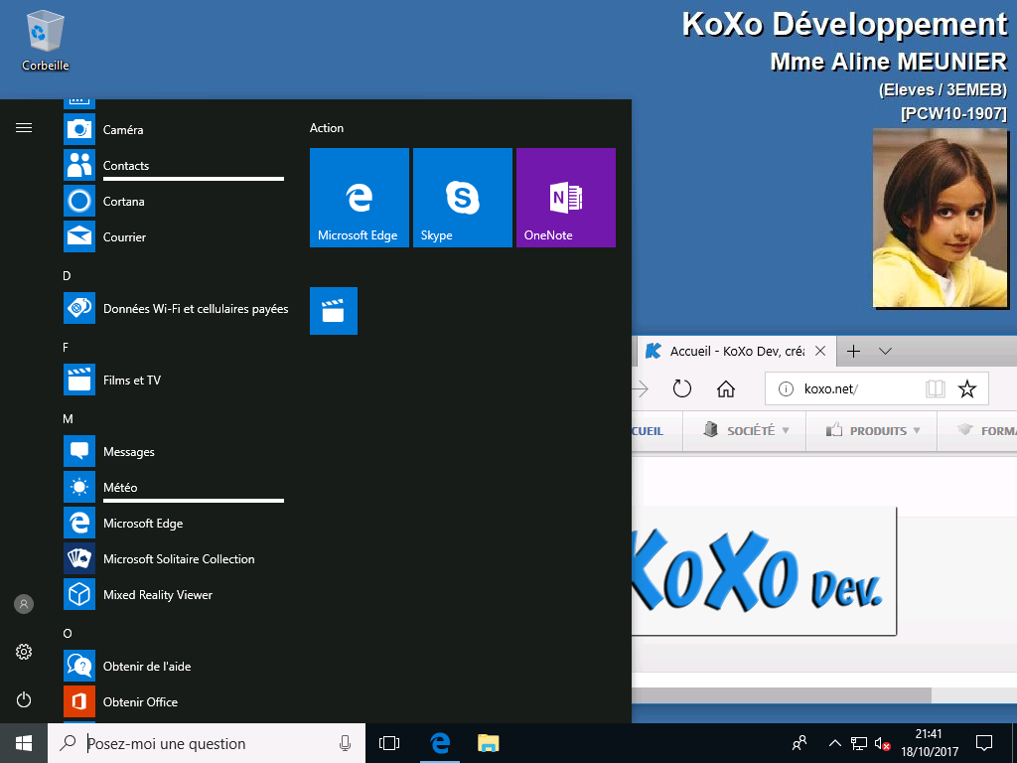Click the microphone icon in search box
This screenshot has height=763, width=1017.
point(345,743)
